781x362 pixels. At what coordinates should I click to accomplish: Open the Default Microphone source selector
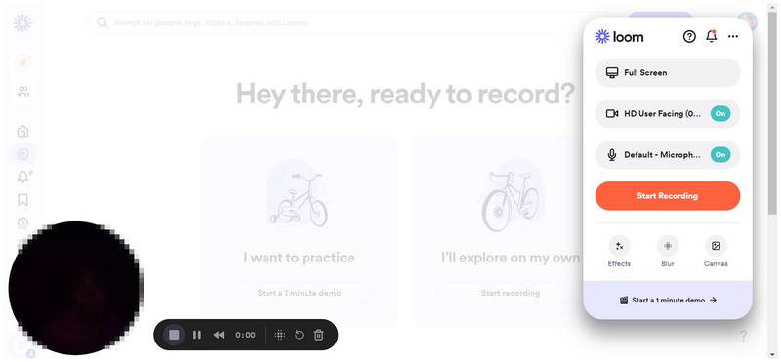(668, 155)
